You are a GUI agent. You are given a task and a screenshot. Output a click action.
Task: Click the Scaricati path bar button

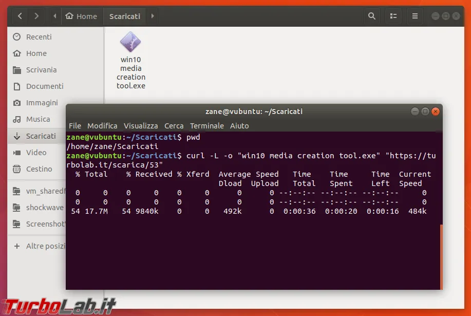click(x=125, y=16)
